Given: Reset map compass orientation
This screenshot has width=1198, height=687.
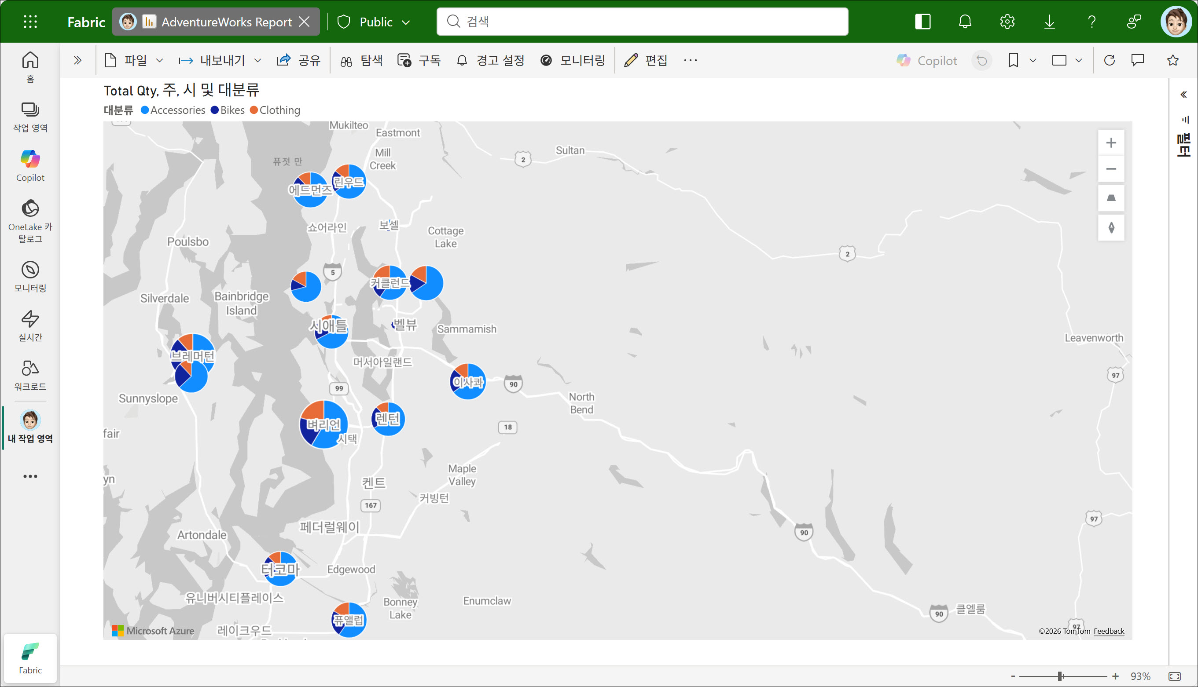Looking at the screenshot, I should (1111, 228).
